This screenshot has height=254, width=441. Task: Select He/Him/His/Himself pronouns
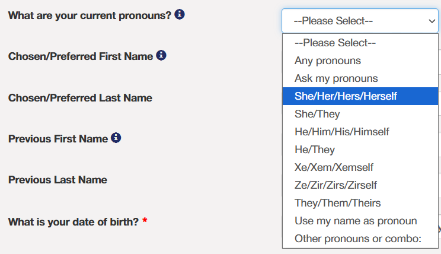[x=341, y=132]
